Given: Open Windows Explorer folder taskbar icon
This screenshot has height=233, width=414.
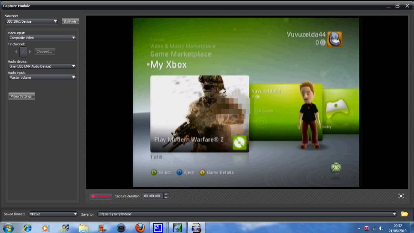Looking at the screenshot, I should point(83,228).
